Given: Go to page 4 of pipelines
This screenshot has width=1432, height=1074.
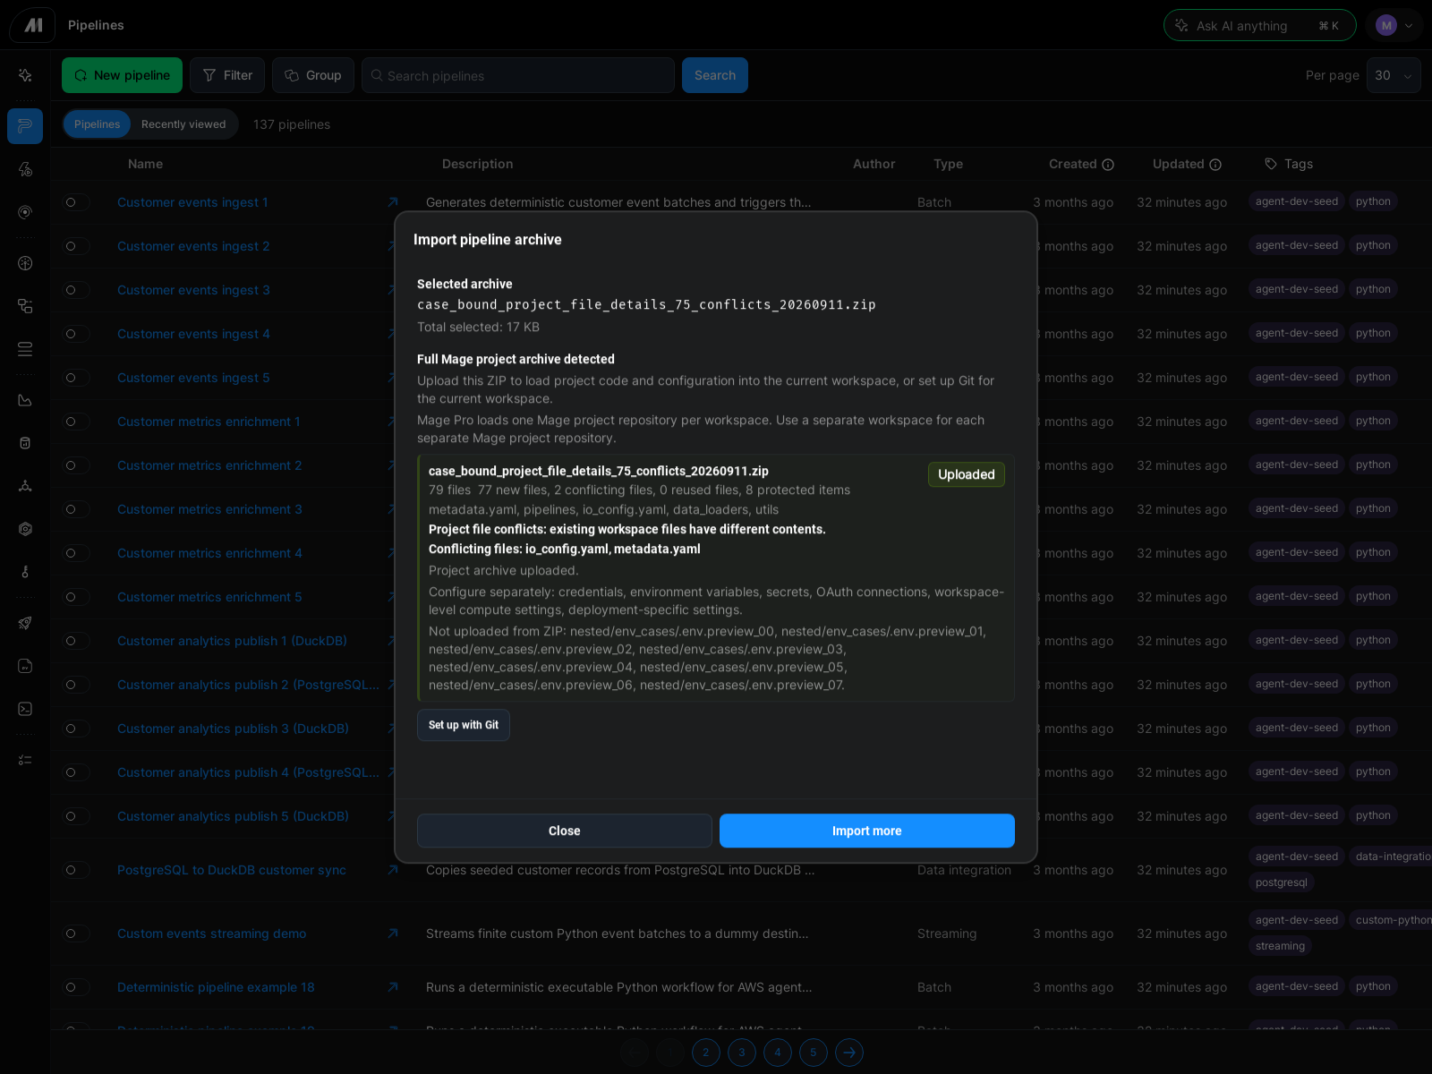Looking at the screenshot, I should click(778, 1053).
